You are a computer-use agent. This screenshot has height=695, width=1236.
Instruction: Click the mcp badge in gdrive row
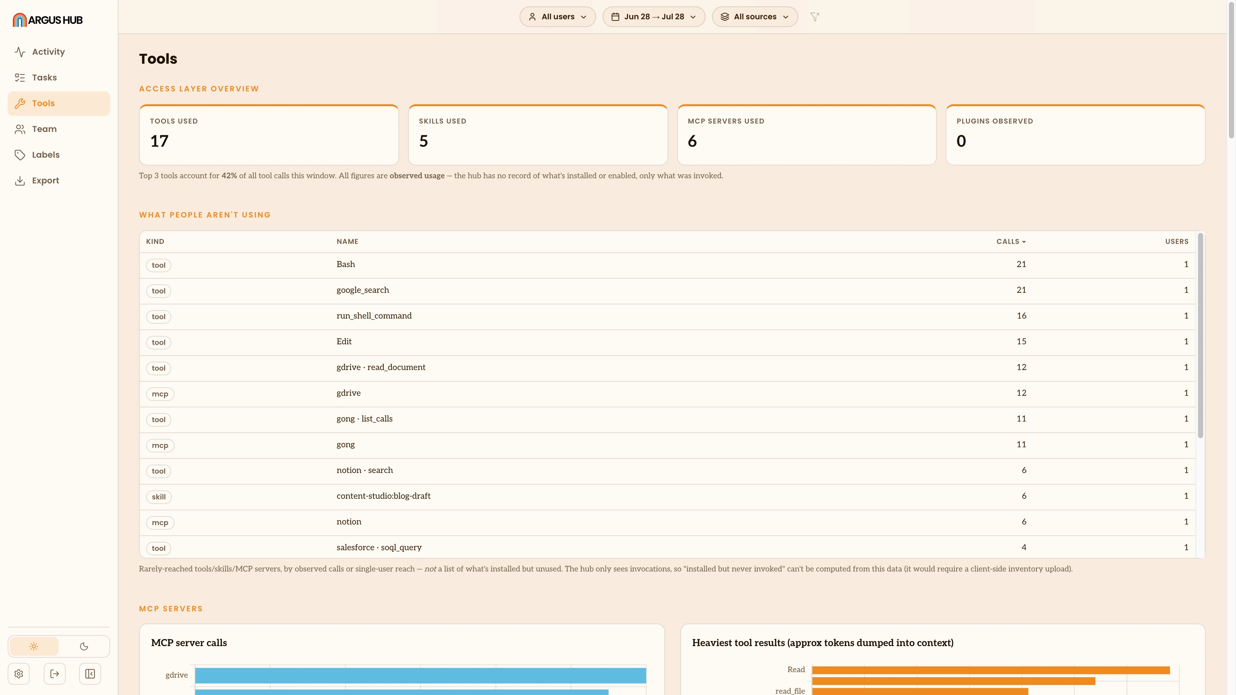click(x=160, y=394)
